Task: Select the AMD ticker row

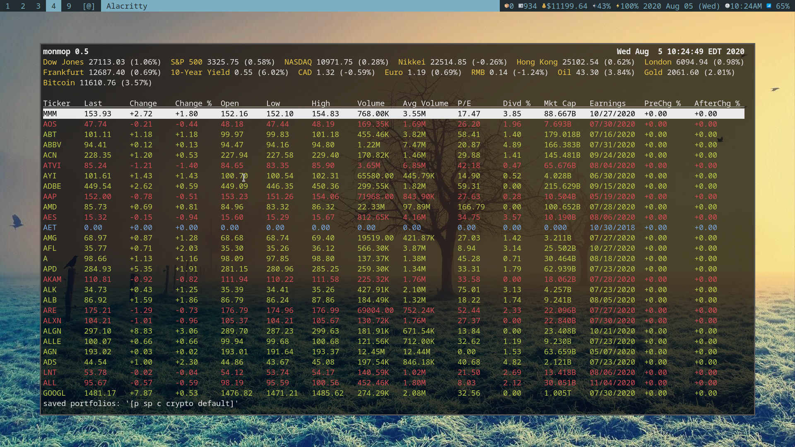Action: coord(50,207)
